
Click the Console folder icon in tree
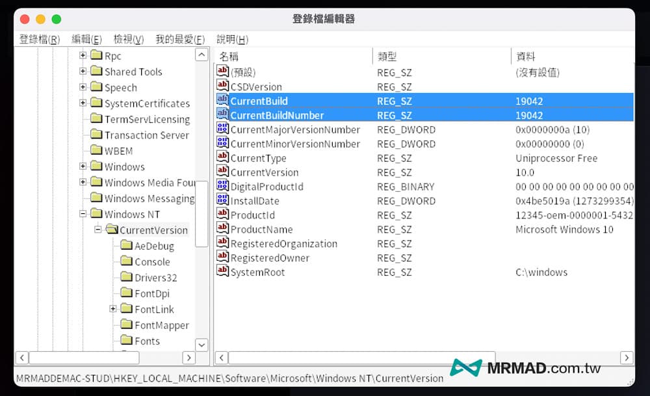(126, 261)
